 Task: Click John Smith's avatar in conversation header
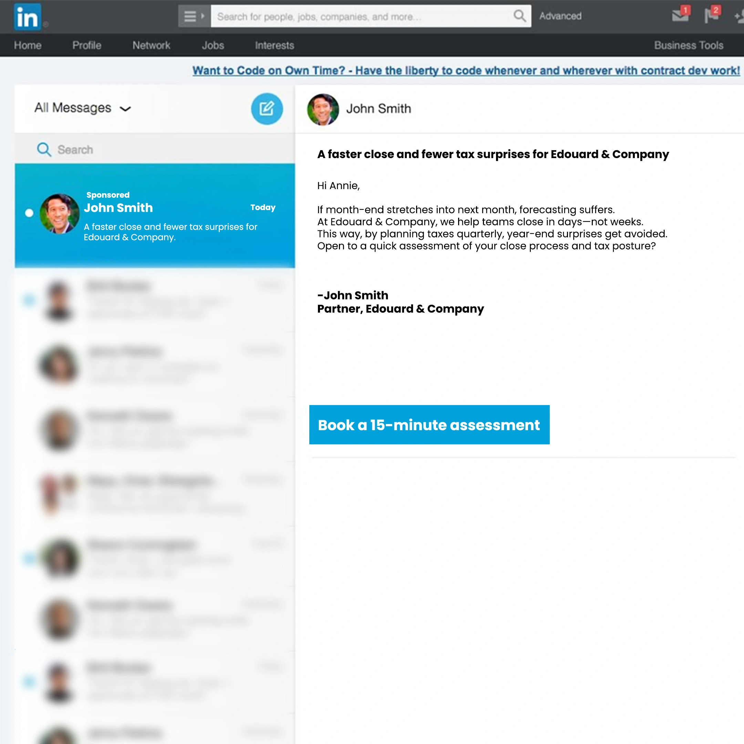(323, 110)
